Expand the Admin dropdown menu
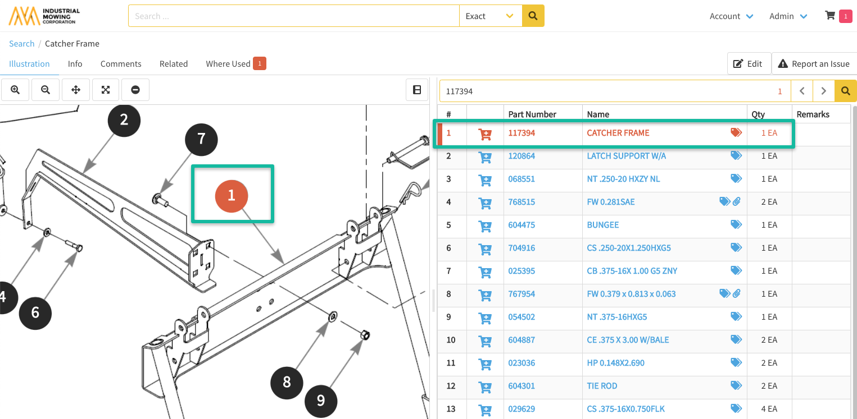This screenshot has width=857, height=419. (x=788, y=16)
